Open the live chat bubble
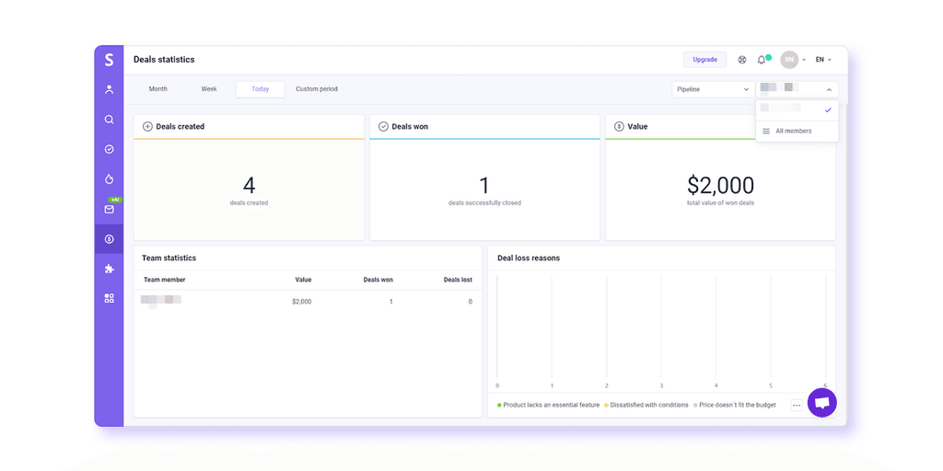The height and width of the screenshot is (471, 943). tap(821, 403)
